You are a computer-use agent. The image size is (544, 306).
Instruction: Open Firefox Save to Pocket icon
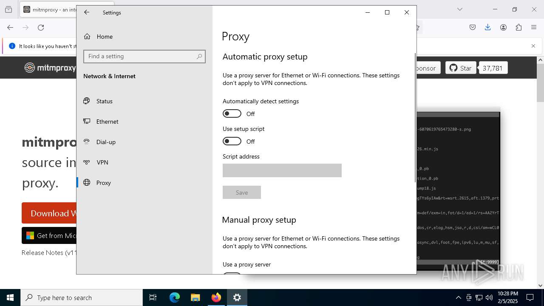(x=473, y=28)
